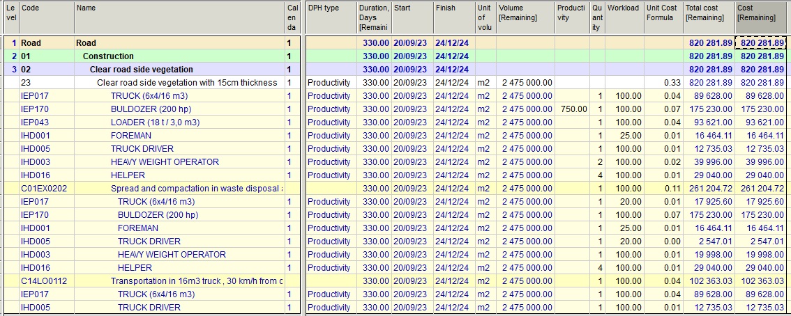Click the Level column header
Image resolution: width=791 pixels, height=316 pixels.
(x=12, y=17)
